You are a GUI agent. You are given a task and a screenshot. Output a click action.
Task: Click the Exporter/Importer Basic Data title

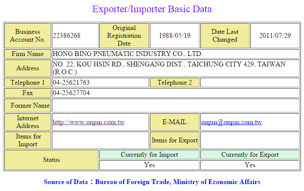click(152, 9)
